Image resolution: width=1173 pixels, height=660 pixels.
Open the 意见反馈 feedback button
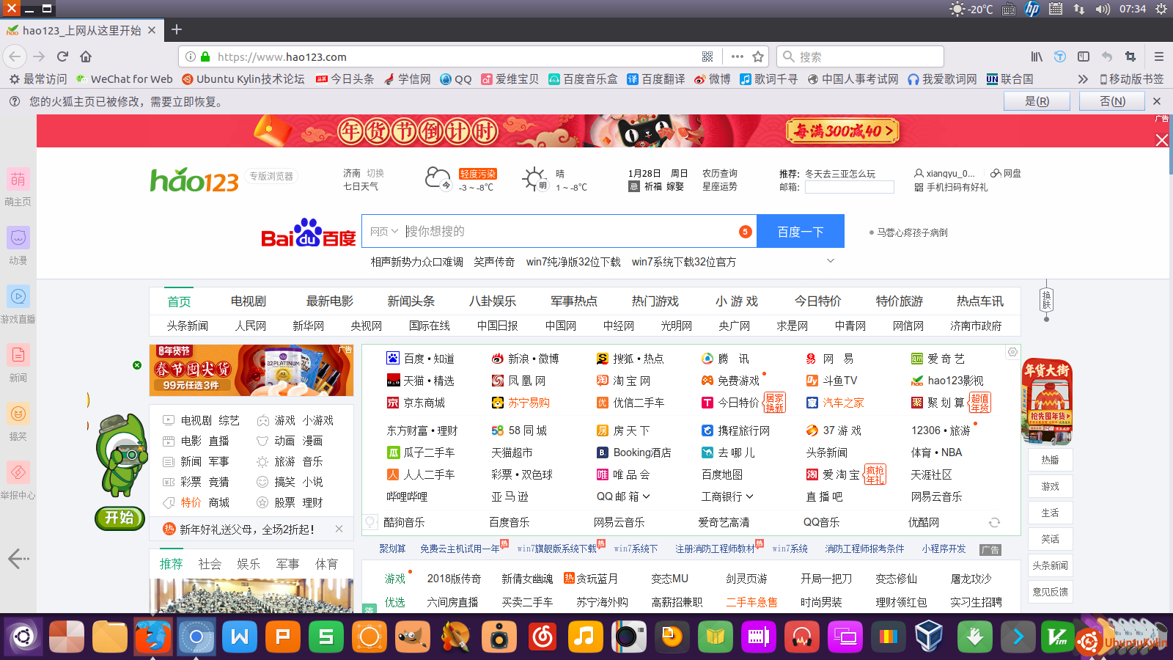point(1051,592)
